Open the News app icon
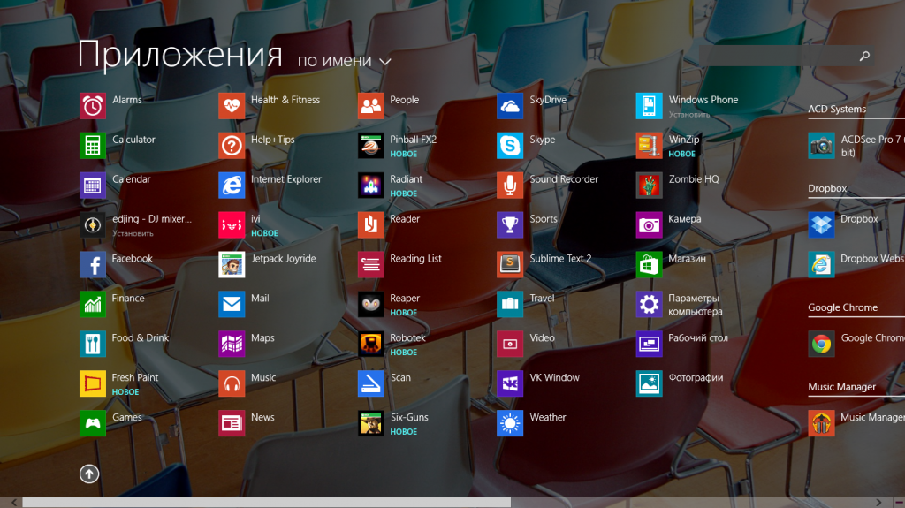 click(232, 423)
